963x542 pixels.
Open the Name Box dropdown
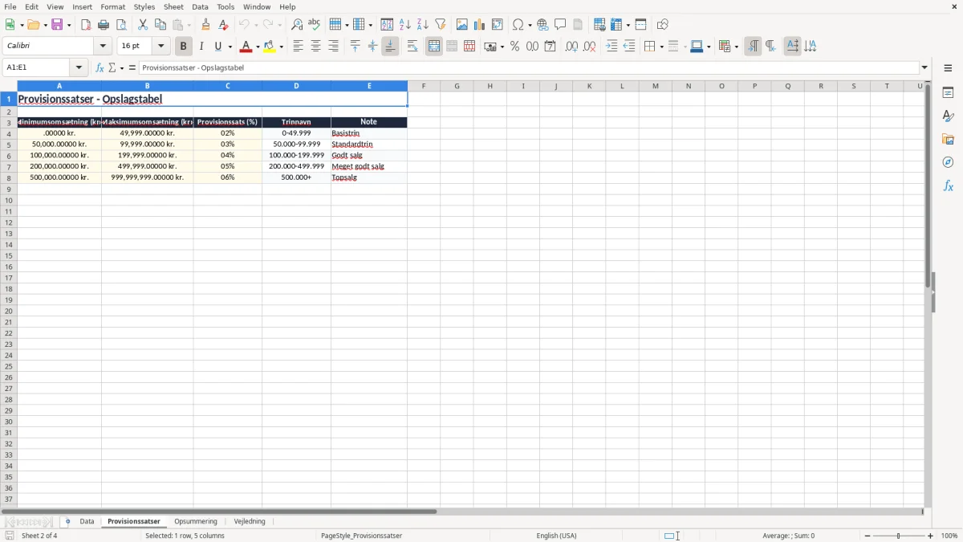[79, 68]
